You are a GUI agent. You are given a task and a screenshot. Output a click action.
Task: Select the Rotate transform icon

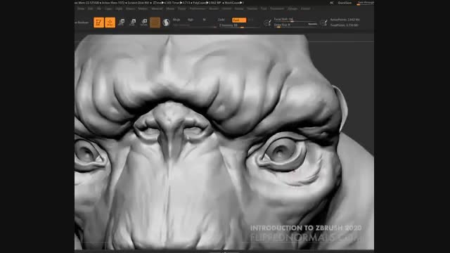tap(143, 22)
